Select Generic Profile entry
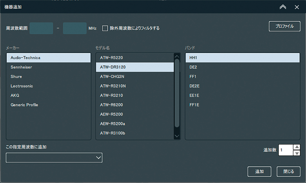Image resolution: width=306 pixels, height=183 pixels. [49, 105]
